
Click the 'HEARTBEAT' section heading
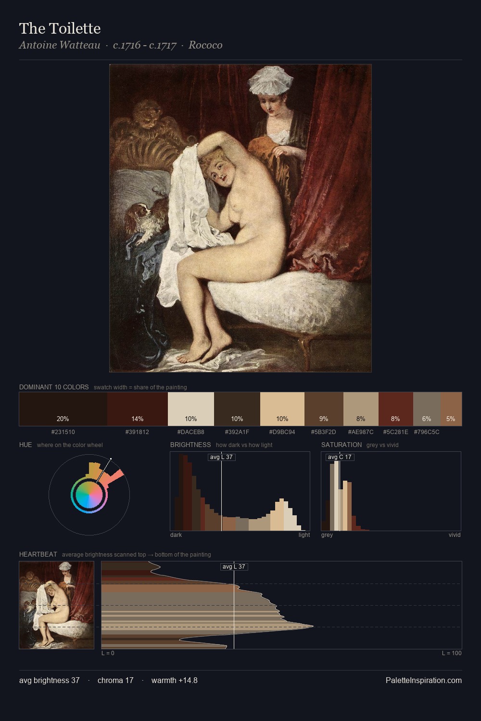pos(38,554)
